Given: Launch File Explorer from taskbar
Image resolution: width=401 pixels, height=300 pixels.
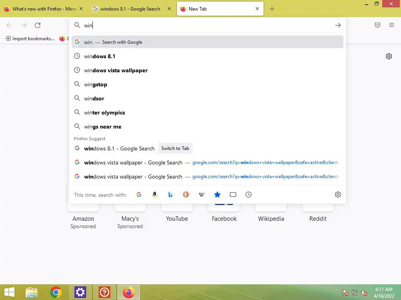Looking at the screenshot, I should 32,292.
